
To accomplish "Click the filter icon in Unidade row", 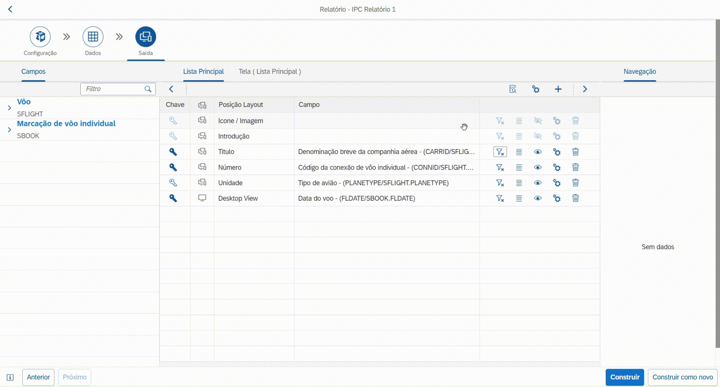I will pyautogui.click(x=500, y=183).
